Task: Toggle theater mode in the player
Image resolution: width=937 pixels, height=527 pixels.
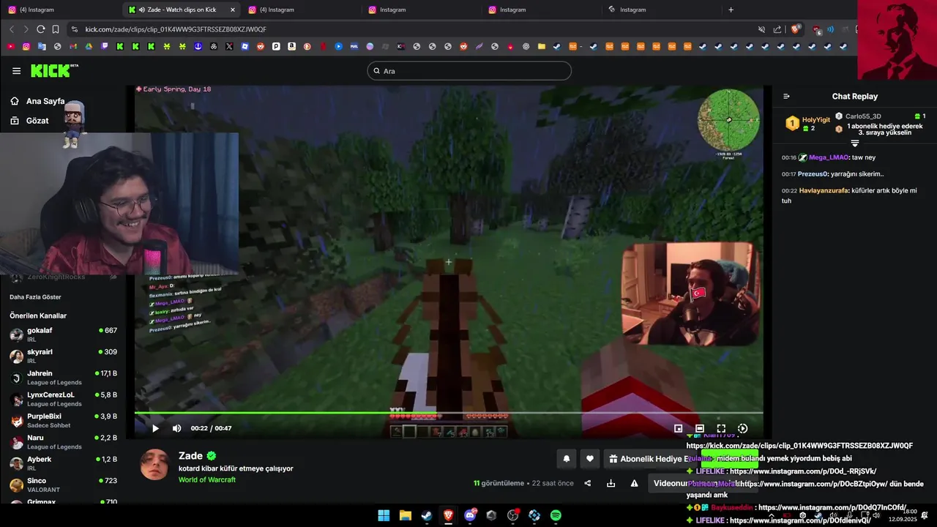Action: pyautogui.click(x=700, y=428)
